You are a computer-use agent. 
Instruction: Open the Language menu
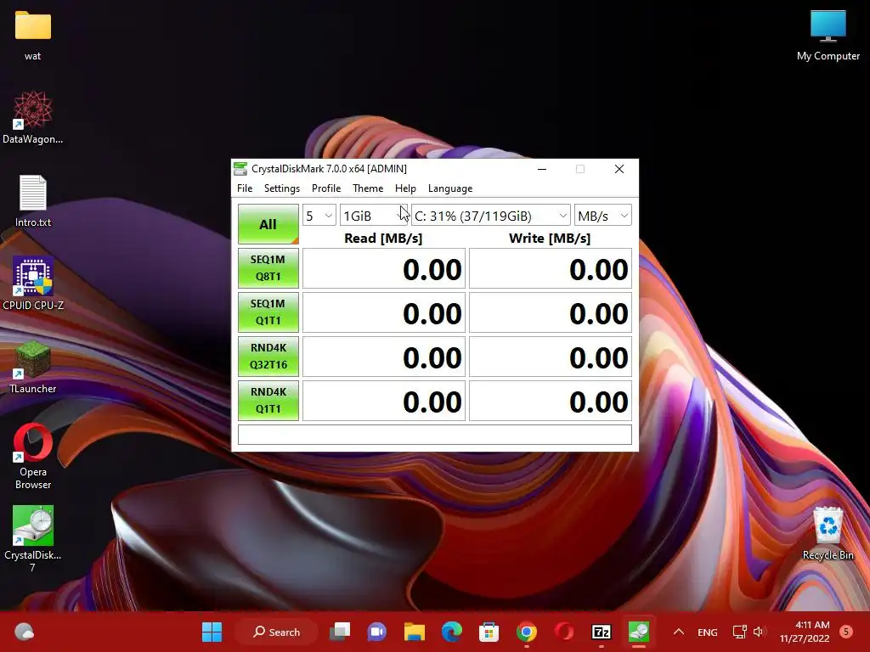click(x=450, y=188)
